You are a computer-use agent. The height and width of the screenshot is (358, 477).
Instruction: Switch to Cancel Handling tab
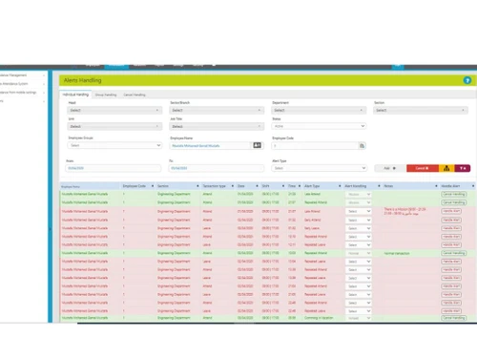click(135, 95)
